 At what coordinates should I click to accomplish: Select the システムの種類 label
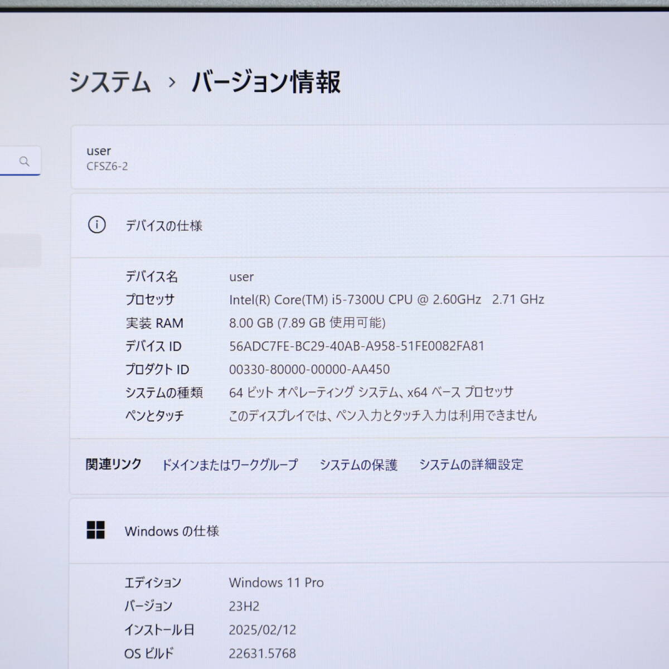pyautogui.click(x=164, y=392)
